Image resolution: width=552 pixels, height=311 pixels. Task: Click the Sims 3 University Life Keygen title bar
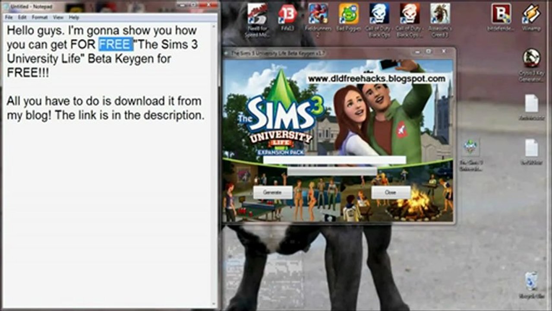339,53
